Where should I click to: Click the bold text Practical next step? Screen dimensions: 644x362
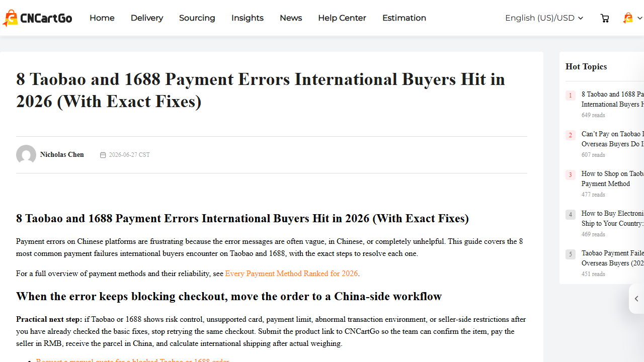click(49, 319)
